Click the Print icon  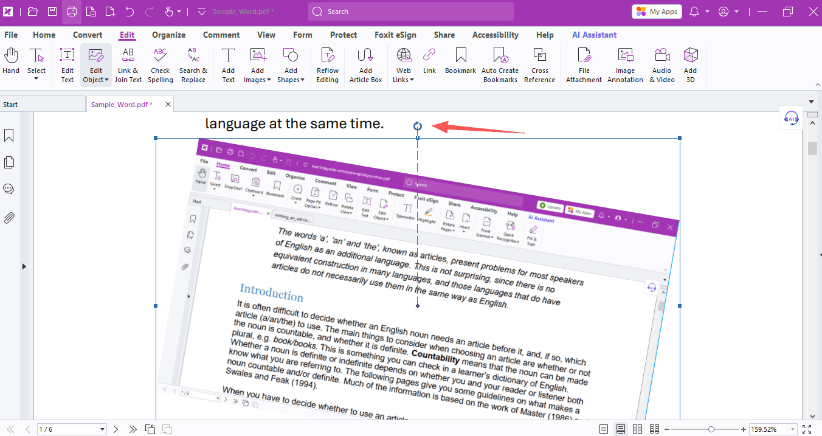pyautogui.click(x=72, y=12)
